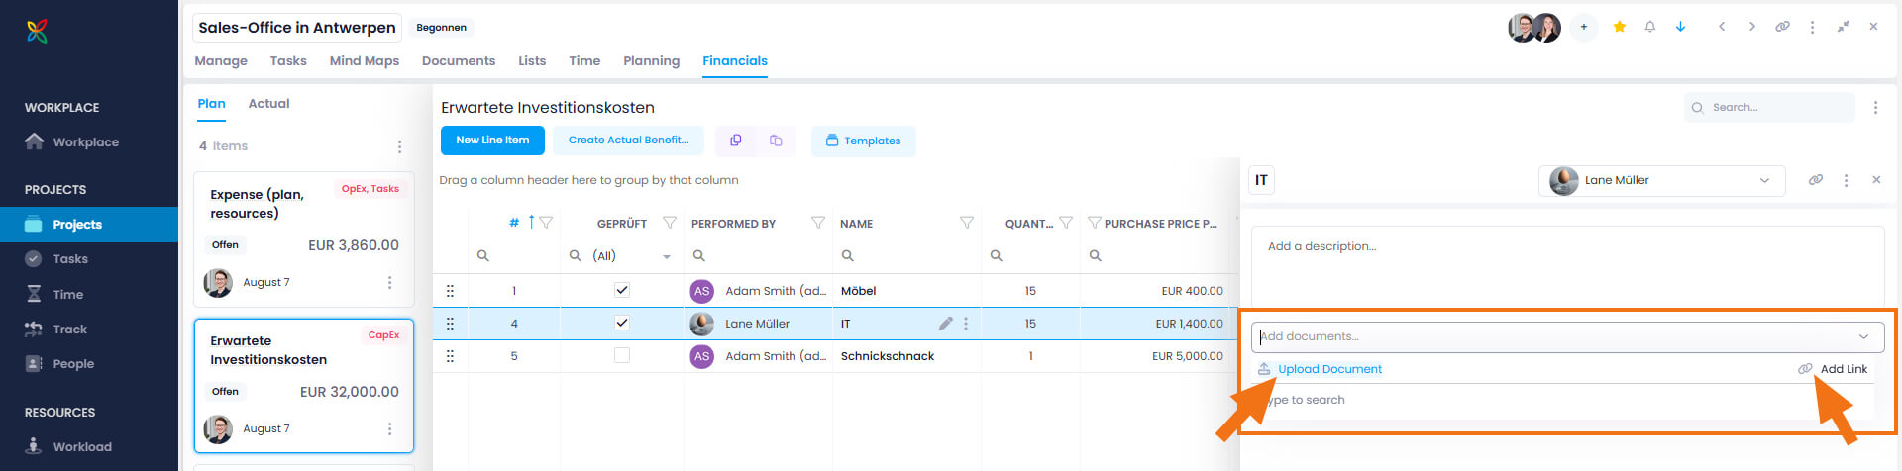
Task: Click the pencil edit icon in IT row
Action: point(945,324)
